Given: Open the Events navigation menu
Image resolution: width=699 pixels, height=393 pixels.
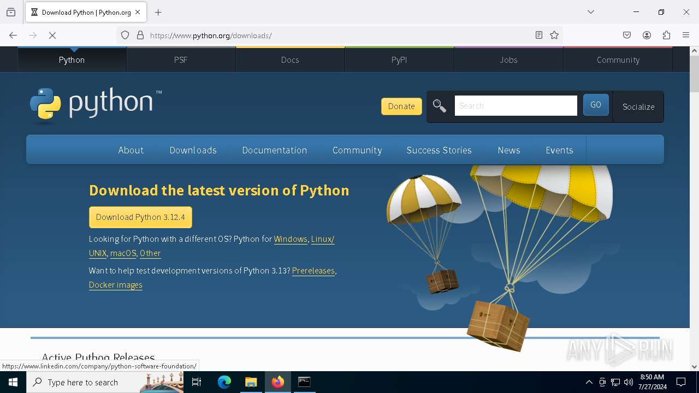Looking at the screenshot, I should (559, 150).
